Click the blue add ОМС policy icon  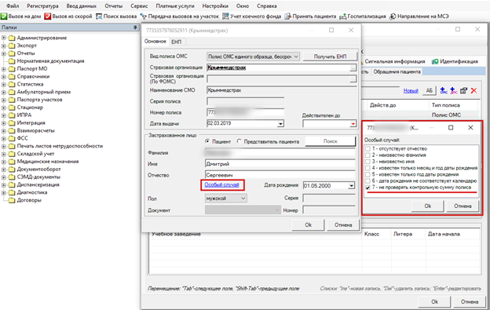click(x=444, y=90)
